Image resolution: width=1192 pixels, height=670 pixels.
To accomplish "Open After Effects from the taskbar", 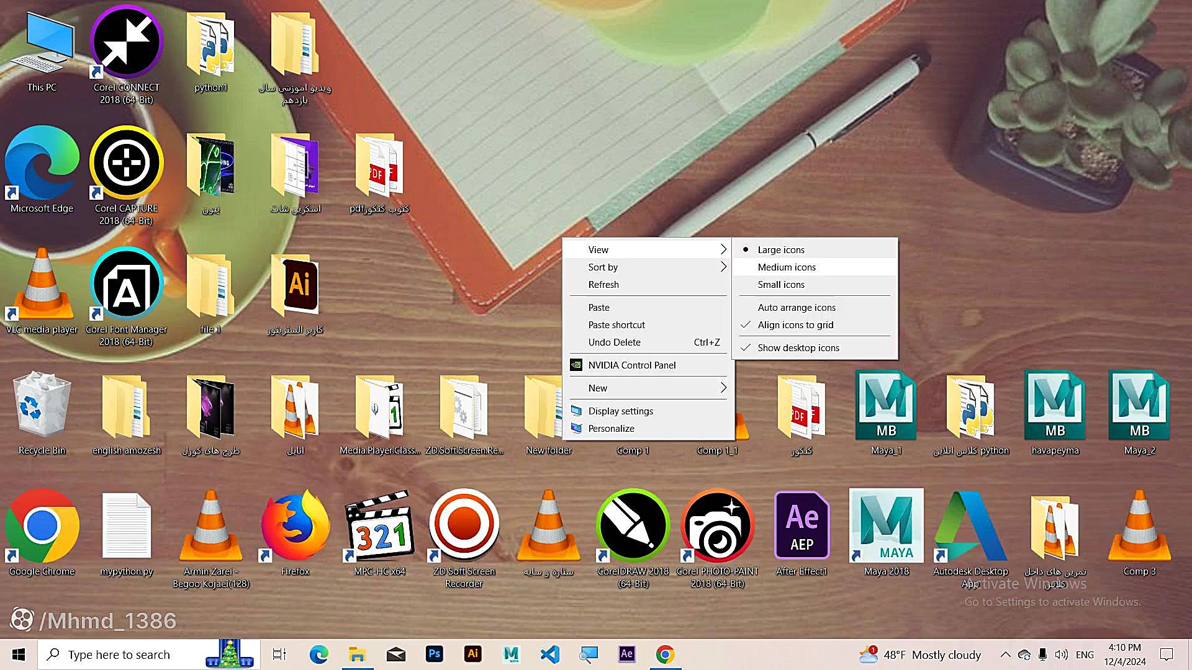I will (627, 654).
